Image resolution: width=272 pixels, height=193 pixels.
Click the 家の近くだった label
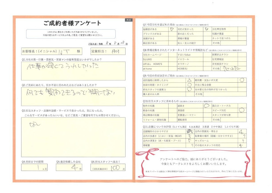pyautogui.click(x=185, y=34)
